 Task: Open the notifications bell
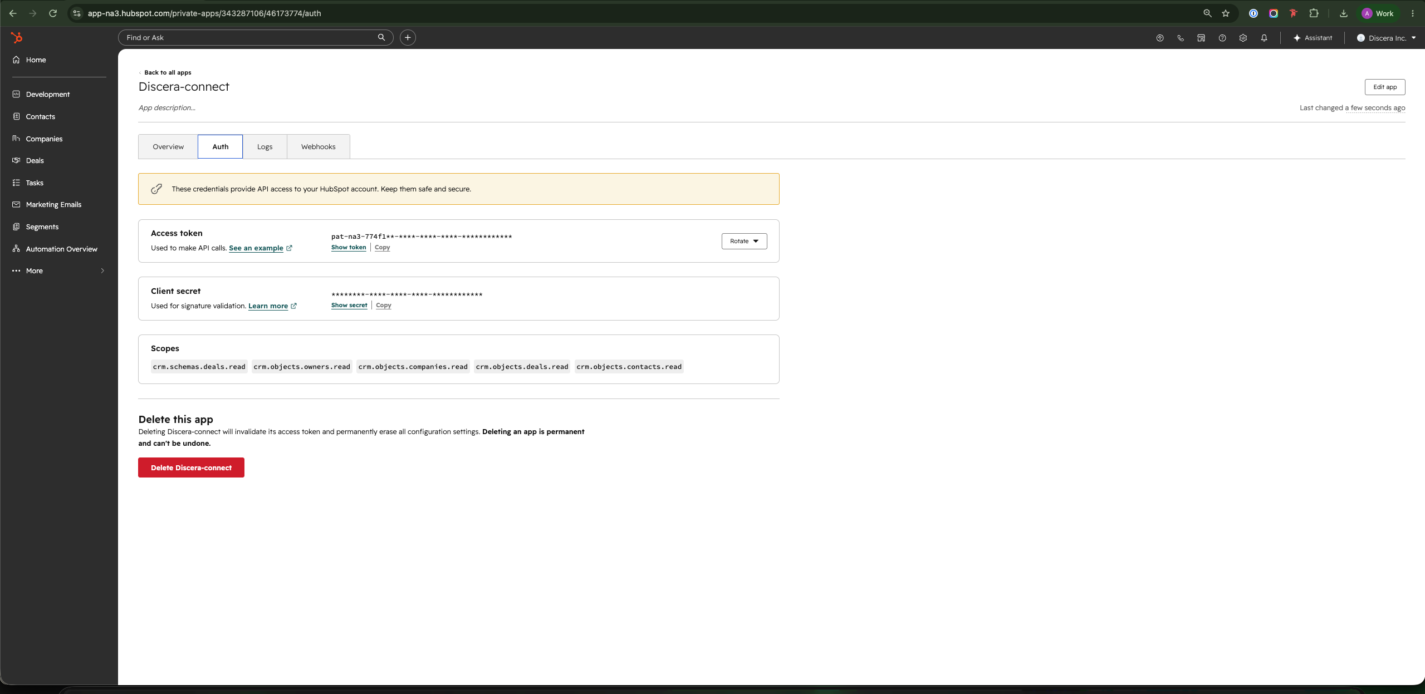pos(1264,38)
